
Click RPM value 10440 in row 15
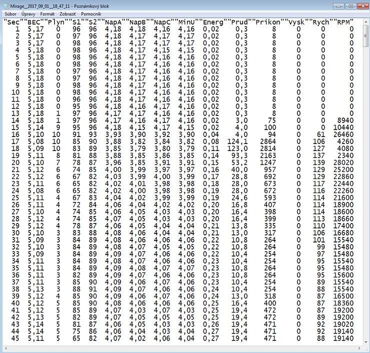tap(343, 127)
